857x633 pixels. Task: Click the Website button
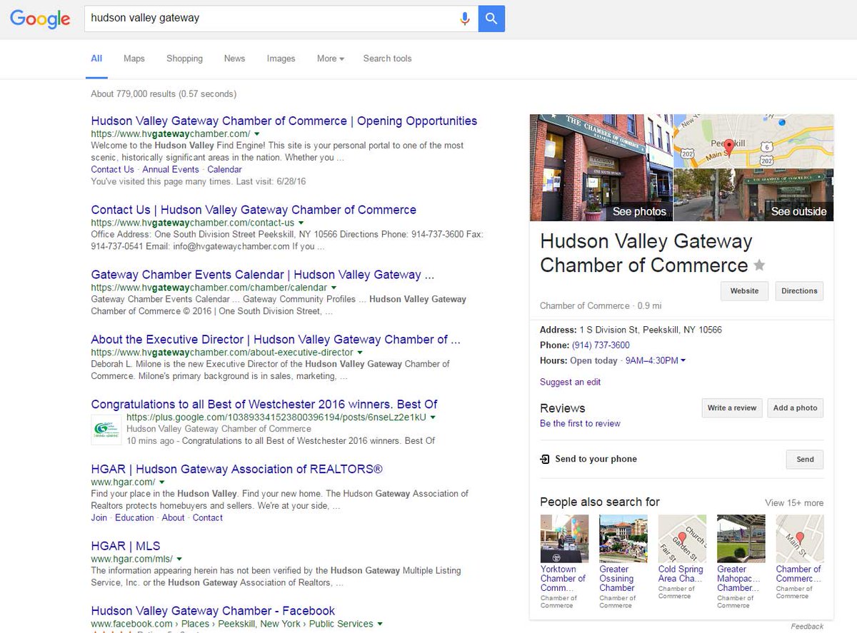[x=744, y=290]
